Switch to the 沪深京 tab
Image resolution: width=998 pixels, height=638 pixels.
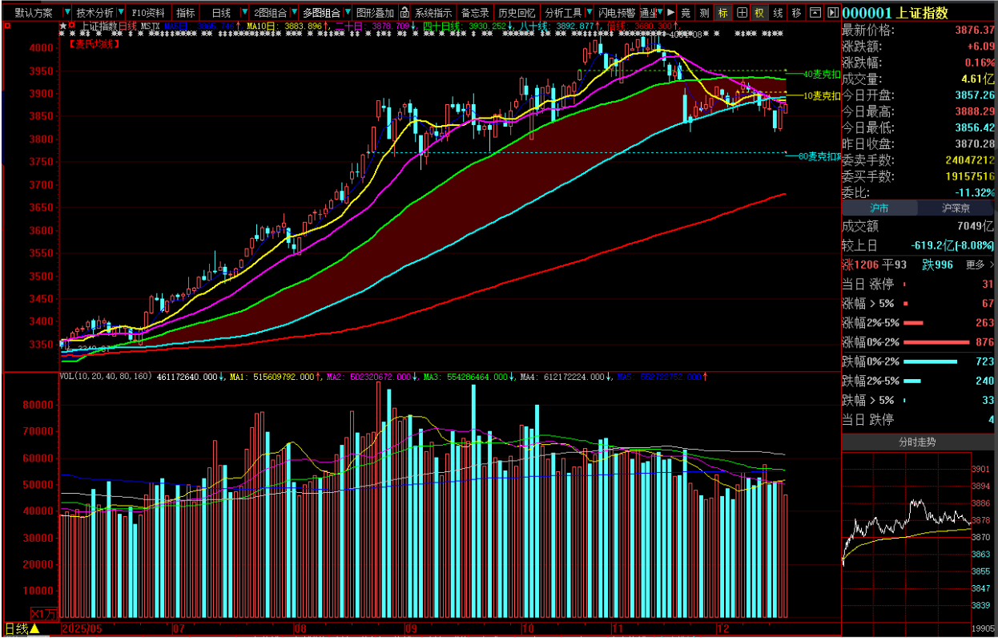click(957, 208)
